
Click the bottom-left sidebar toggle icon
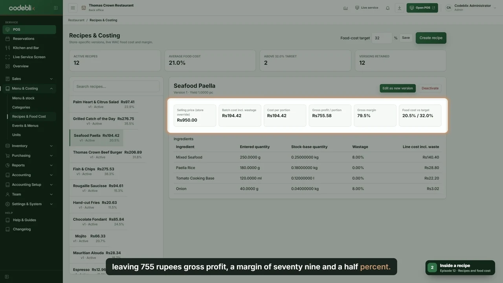coord(7,277)
